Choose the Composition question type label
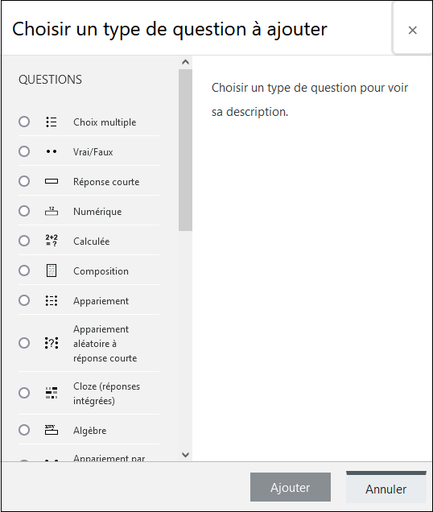The height and width of the screenshot is (512, 433). 101,271
